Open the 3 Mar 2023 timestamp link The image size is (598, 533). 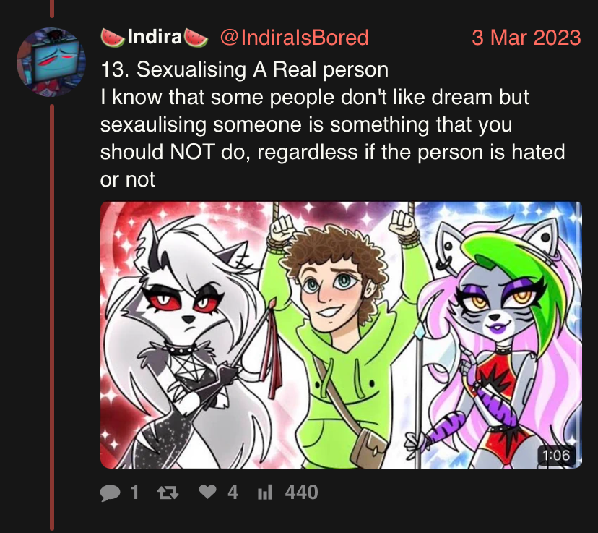[526, 38]
